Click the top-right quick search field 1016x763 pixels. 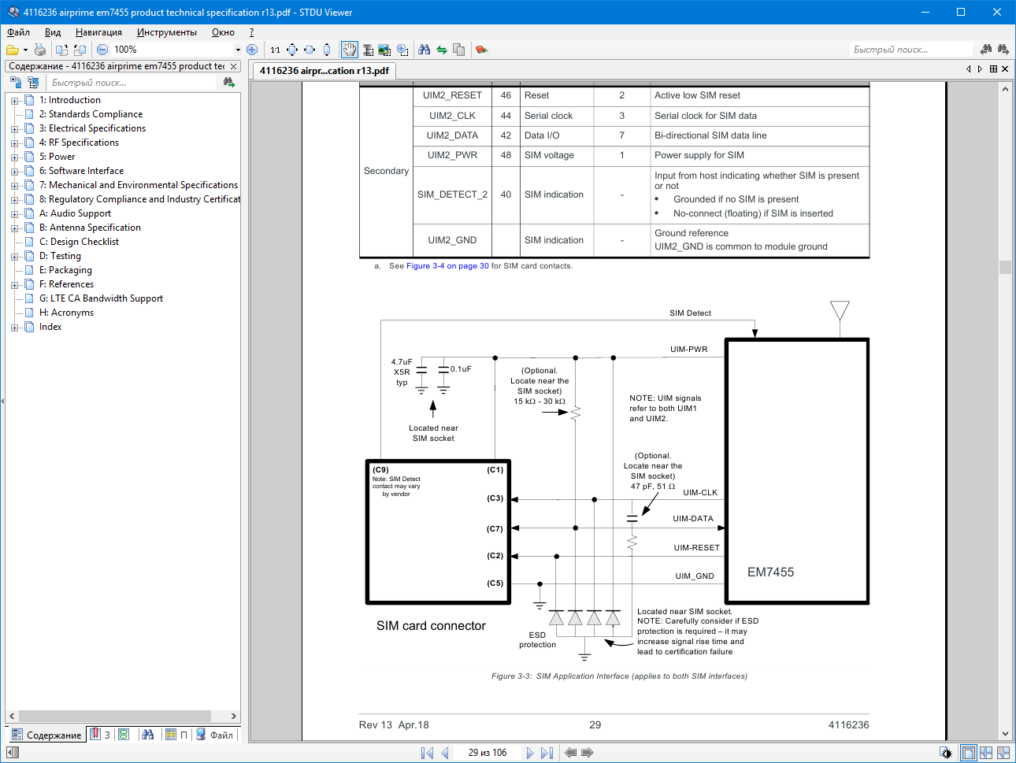(910, 50)
